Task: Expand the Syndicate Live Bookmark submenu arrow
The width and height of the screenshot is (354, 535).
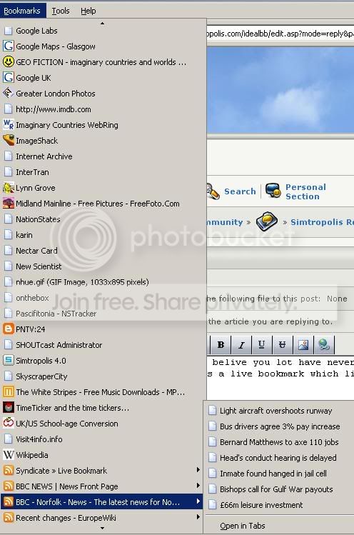Action: tap(198, 470)
